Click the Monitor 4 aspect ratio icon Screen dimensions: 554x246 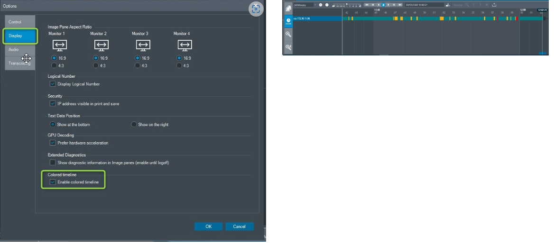point(185,45)
